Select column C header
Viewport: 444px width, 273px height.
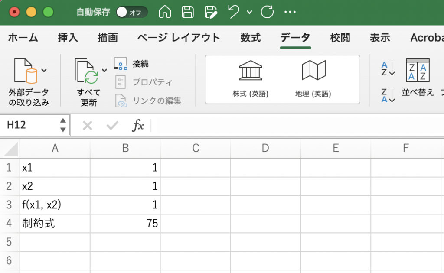tap(196, 148)
